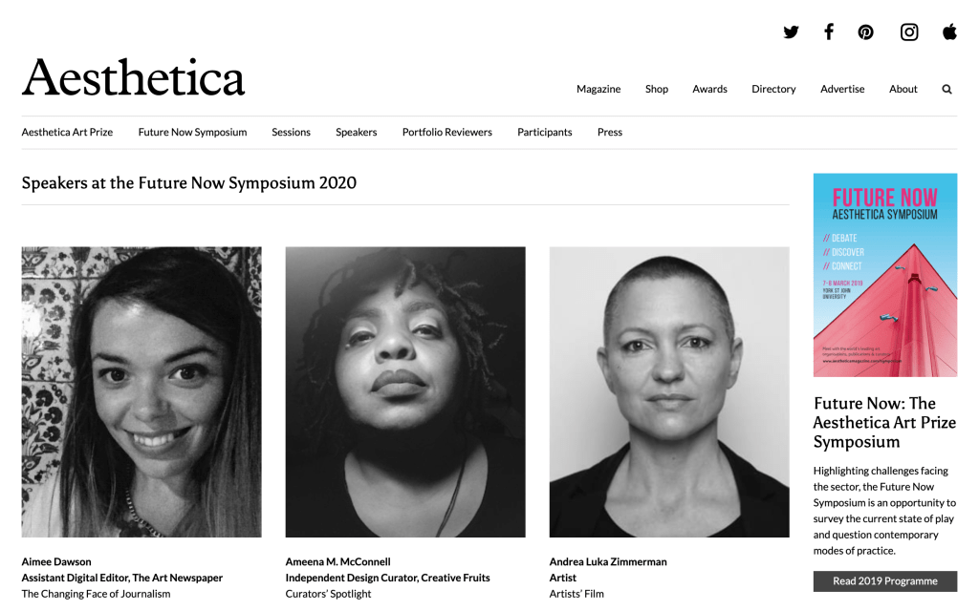979x611 pixels.
Task: Open Andrea Luka Zimmerman's portrait
Action: coord(669,392)
